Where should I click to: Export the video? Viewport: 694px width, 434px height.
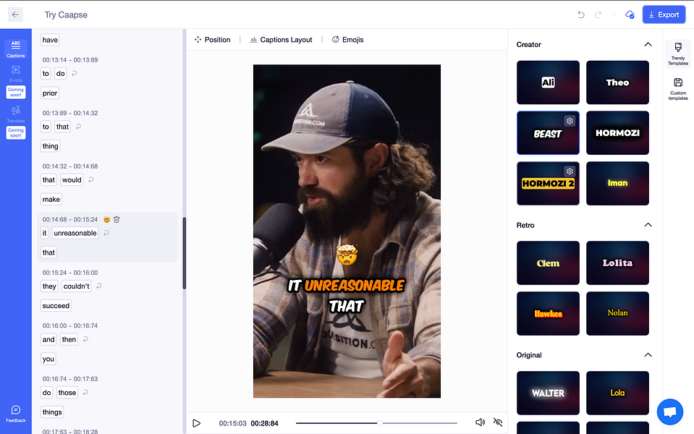point(664,14)
